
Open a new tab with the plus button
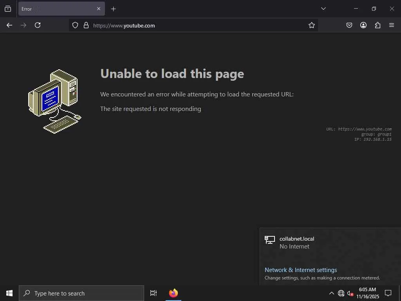pos(113,9)
